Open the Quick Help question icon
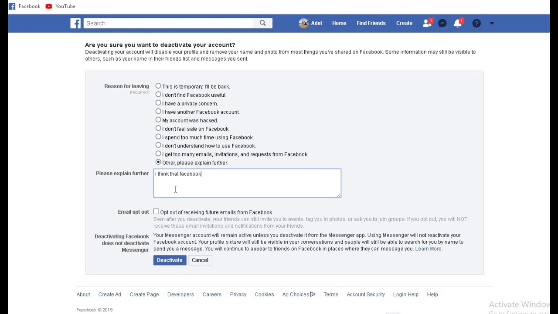The height and width of the screenshot is (314, 558). coord(476,23)
